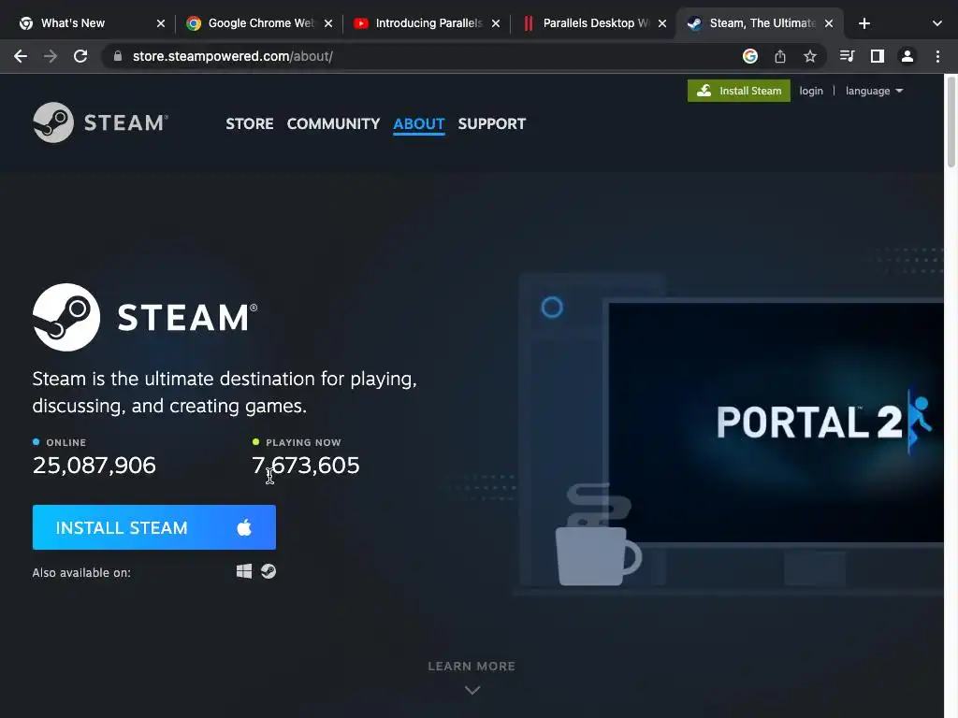Close the Steam tab
The width and height of the screenshot is (958, 718).
click(829, 23)
